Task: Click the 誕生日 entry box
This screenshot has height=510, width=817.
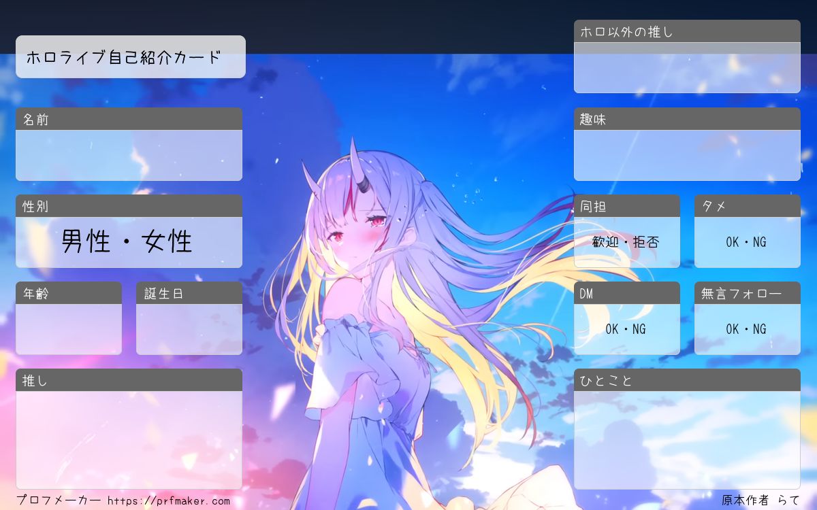Action: point(189,329)
